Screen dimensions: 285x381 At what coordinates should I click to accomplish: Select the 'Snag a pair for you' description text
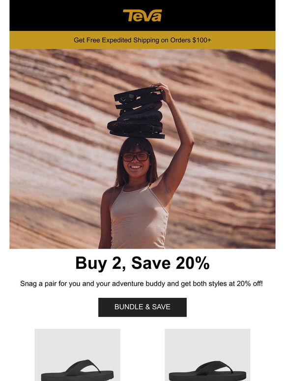pos(142,284)
